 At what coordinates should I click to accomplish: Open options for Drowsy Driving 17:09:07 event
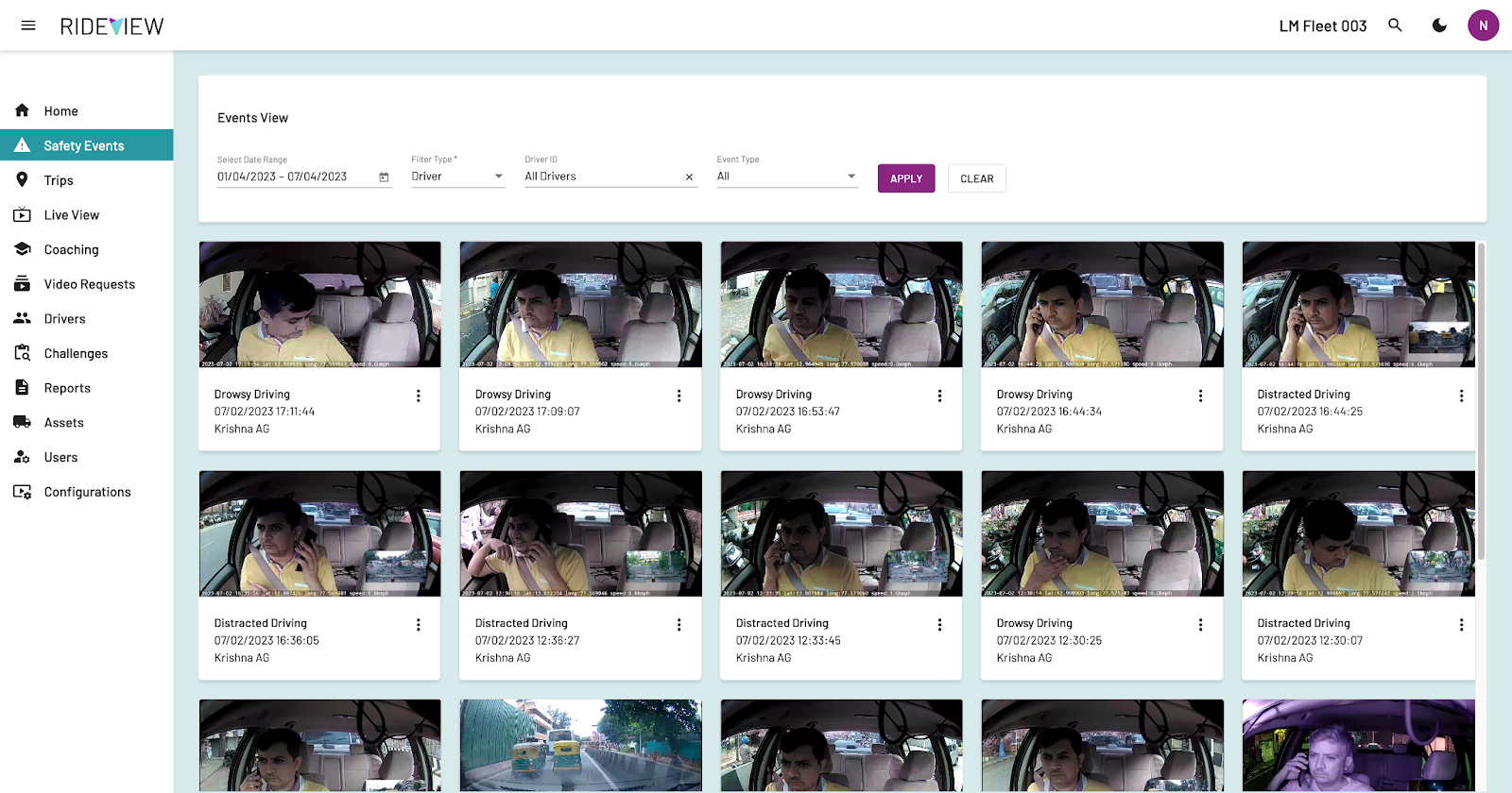tap(679, 396)
